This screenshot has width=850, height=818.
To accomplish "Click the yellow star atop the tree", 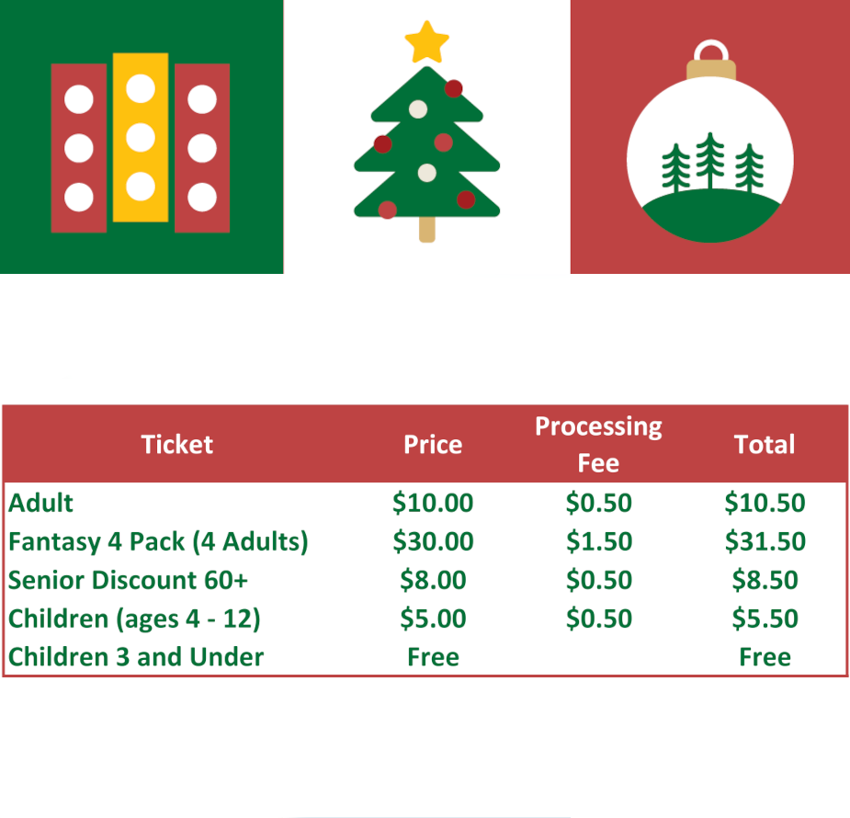I will 427,42.
